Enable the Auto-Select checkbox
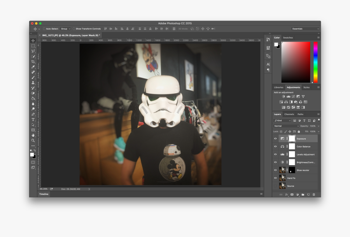The height and width of the screenshot is (237, 350). point(44,29)
